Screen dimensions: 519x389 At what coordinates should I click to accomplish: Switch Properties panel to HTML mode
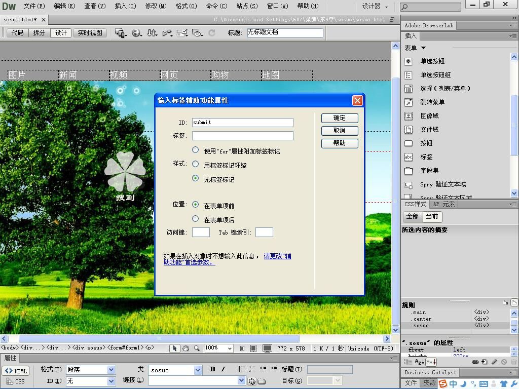tap(16, 371)
